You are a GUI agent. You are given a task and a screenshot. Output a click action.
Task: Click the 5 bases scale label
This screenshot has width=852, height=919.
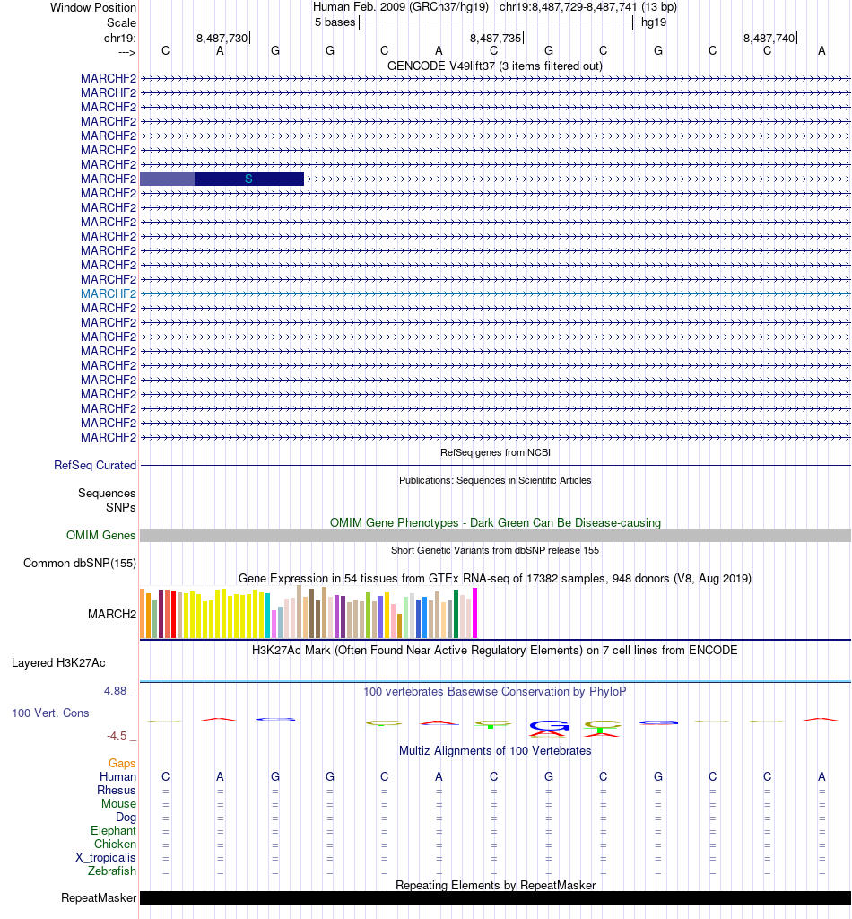pyautogui.click(x=335, y=22)
